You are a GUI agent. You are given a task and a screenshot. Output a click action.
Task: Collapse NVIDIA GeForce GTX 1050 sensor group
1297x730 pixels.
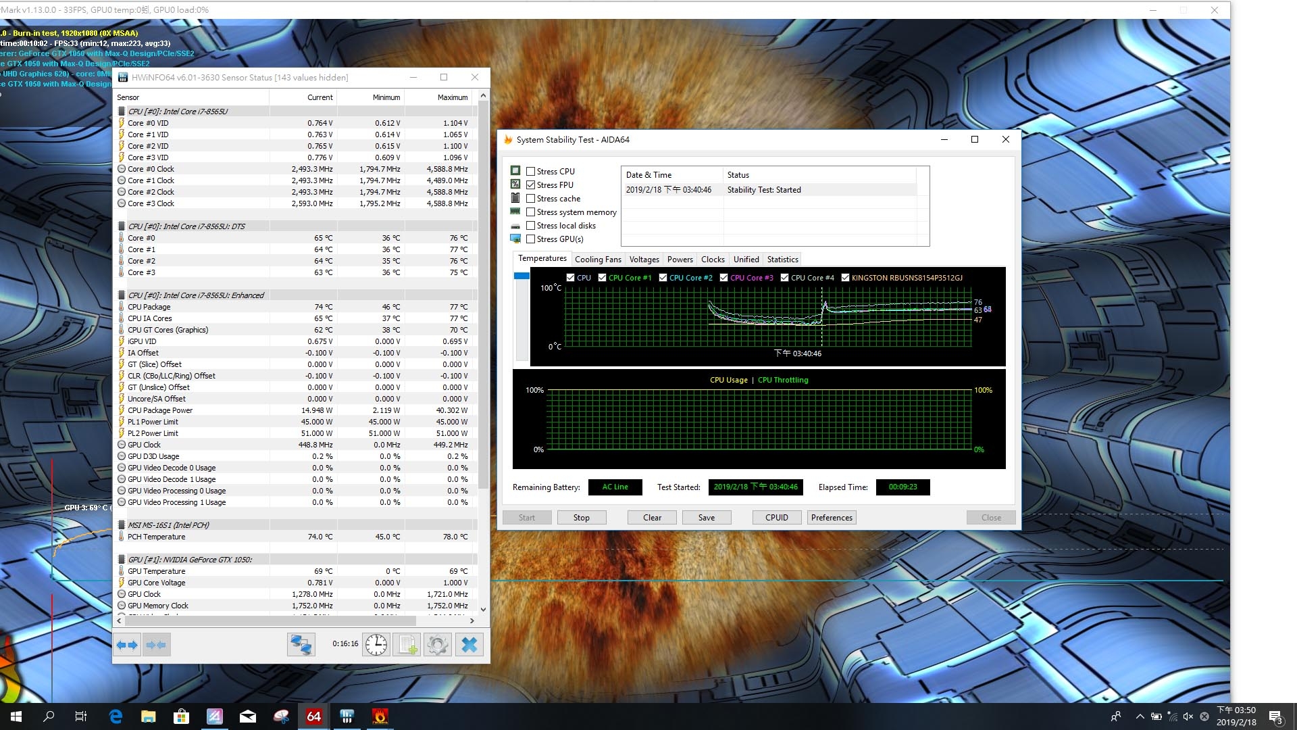point(122,560)
